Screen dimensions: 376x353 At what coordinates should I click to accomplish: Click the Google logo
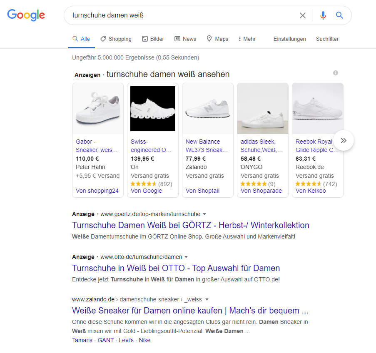[x=26, y=15]
